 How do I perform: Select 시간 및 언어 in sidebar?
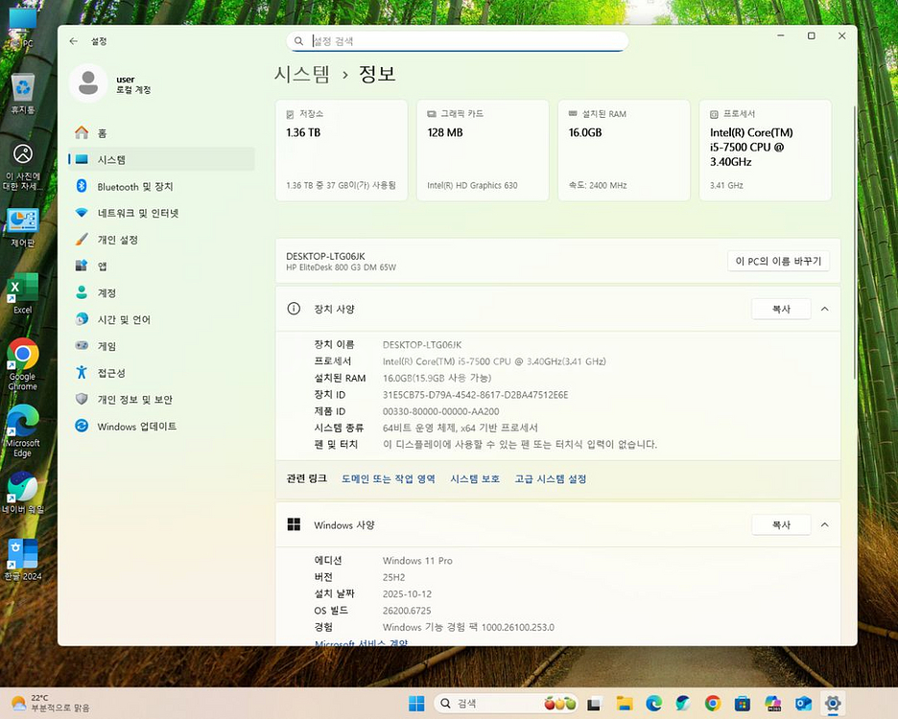tap(124, 319)
